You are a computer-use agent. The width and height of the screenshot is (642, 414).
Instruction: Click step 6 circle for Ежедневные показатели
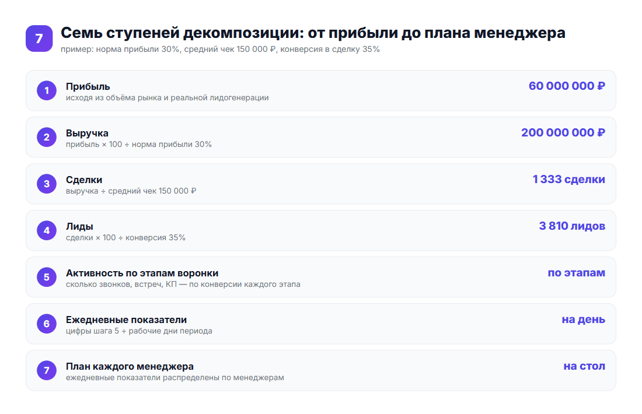coord(47,324)
